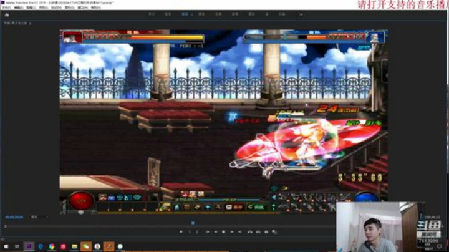
Task: Click the Premiere Pro taskbar icon
Action: tap(29, 246)
